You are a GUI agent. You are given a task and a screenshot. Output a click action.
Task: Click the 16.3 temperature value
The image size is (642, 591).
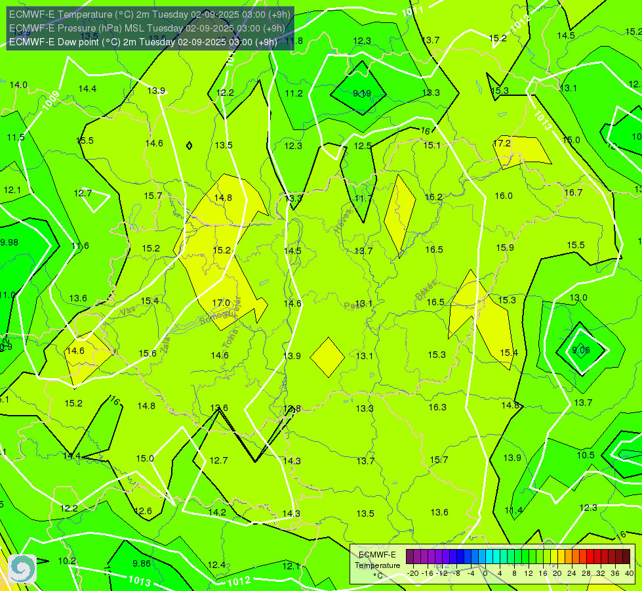437,407
